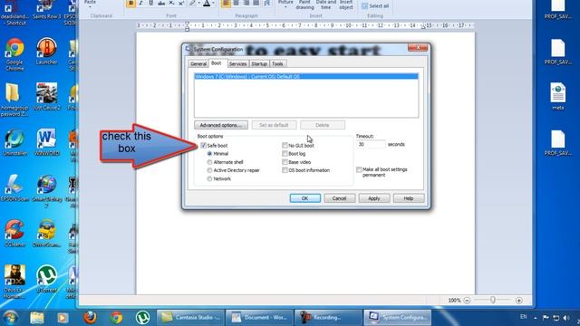Align text right in WordPad

pyautogui.click(x=246, y=4)
